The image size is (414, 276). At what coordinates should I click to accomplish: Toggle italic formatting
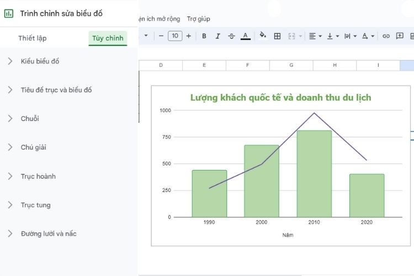(x=218, y=36)
